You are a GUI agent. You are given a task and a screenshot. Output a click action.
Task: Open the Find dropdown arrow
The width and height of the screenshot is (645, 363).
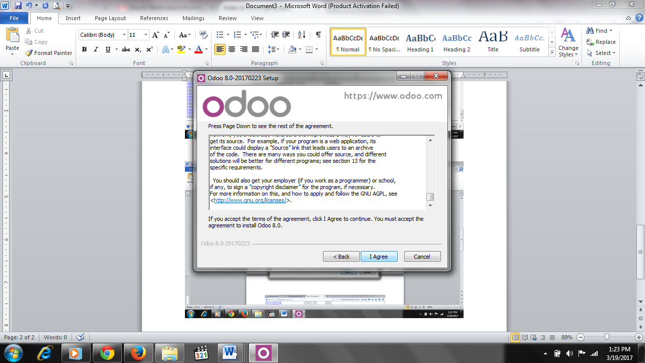click(x=611, y=31)
